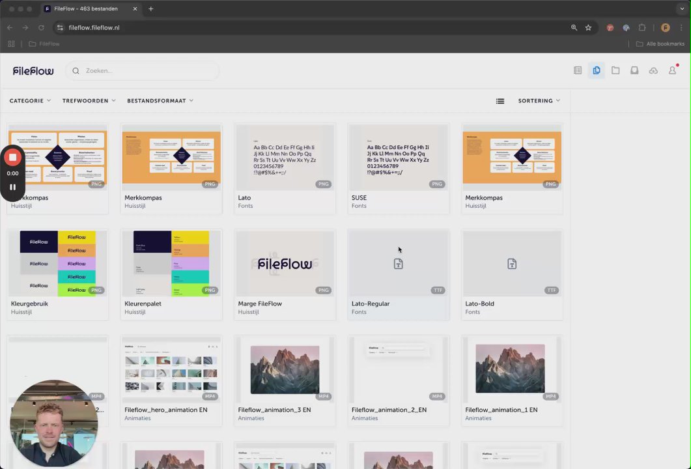Click the SUSE file name
The image size is (691, 469).
pos(359,198)
